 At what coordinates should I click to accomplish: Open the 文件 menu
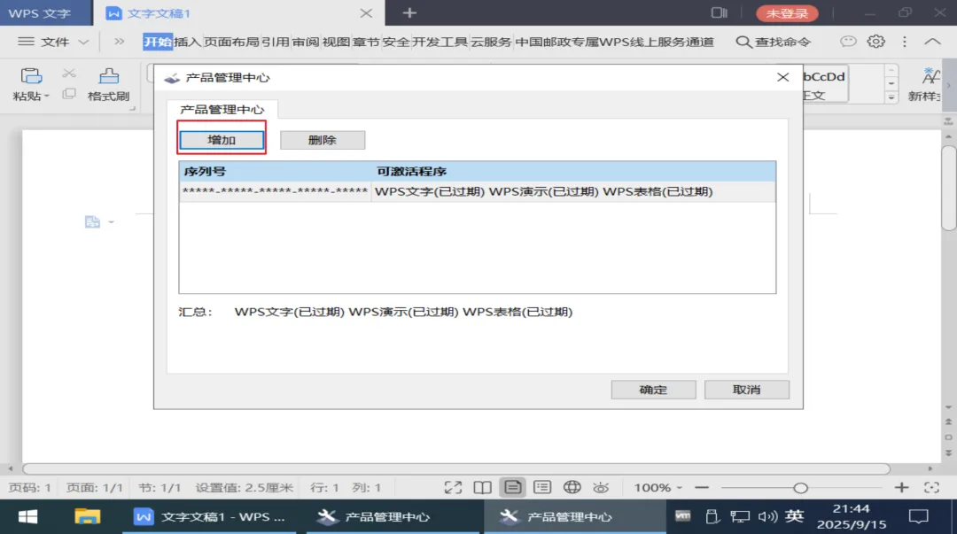click(x=54, y=42)
